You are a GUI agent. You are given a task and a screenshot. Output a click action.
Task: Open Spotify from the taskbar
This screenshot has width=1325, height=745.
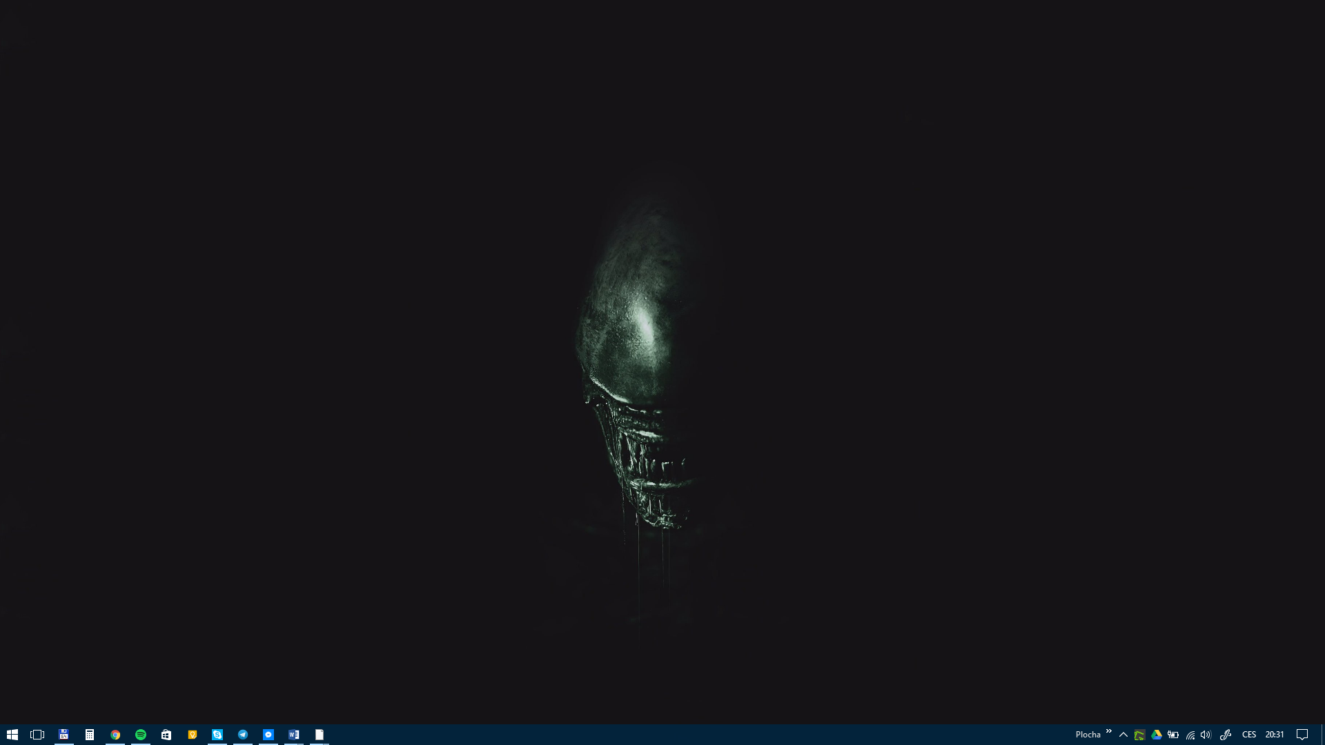(141, 735)
